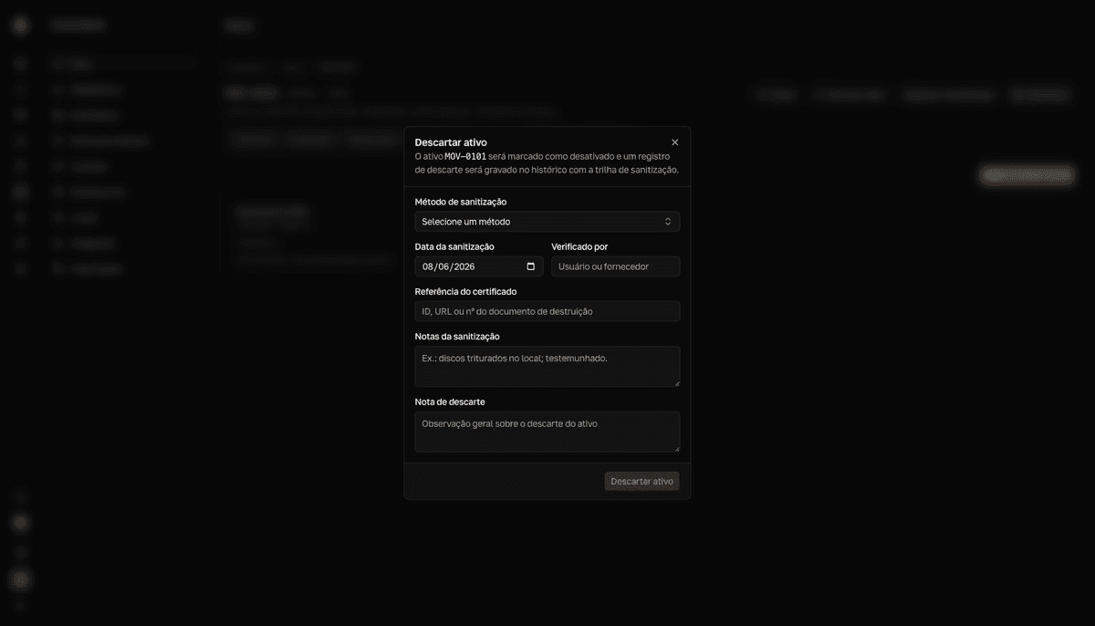Open the Método de sanitização dropdown

547,222
